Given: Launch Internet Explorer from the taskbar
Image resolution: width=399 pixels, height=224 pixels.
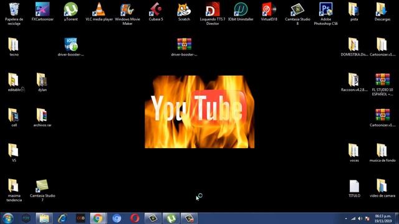Looking at the screenshot, I should 62,218.
